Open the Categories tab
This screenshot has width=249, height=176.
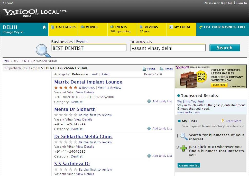click(63, 29)
